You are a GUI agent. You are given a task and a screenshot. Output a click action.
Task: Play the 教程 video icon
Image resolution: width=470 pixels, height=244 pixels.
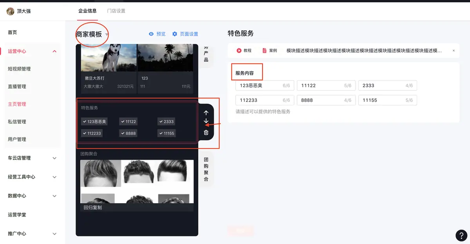239,51
